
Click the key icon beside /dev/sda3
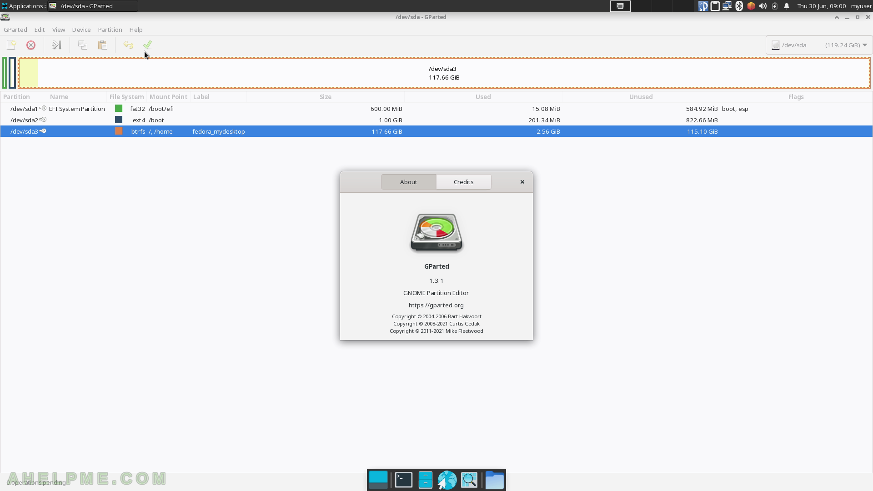[x=43, y=131]
